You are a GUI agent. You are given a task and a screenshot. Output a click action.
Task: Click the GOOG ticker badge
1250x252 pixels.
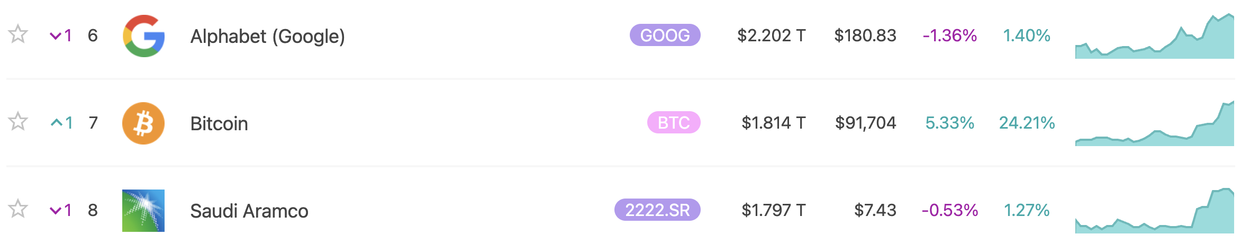(x=665, y=35)
